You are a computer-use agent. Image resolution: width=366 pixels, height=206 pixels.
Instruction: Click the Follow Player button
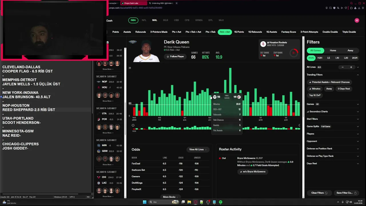175,57
